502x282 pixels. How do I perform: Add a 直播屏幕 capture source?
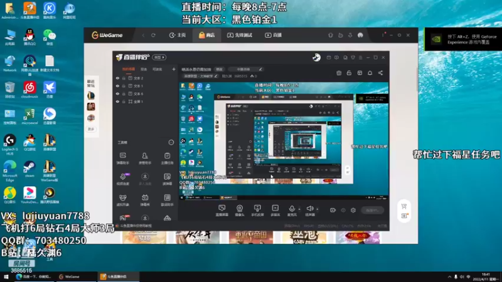pyautogui.click(x=222, y=211)
